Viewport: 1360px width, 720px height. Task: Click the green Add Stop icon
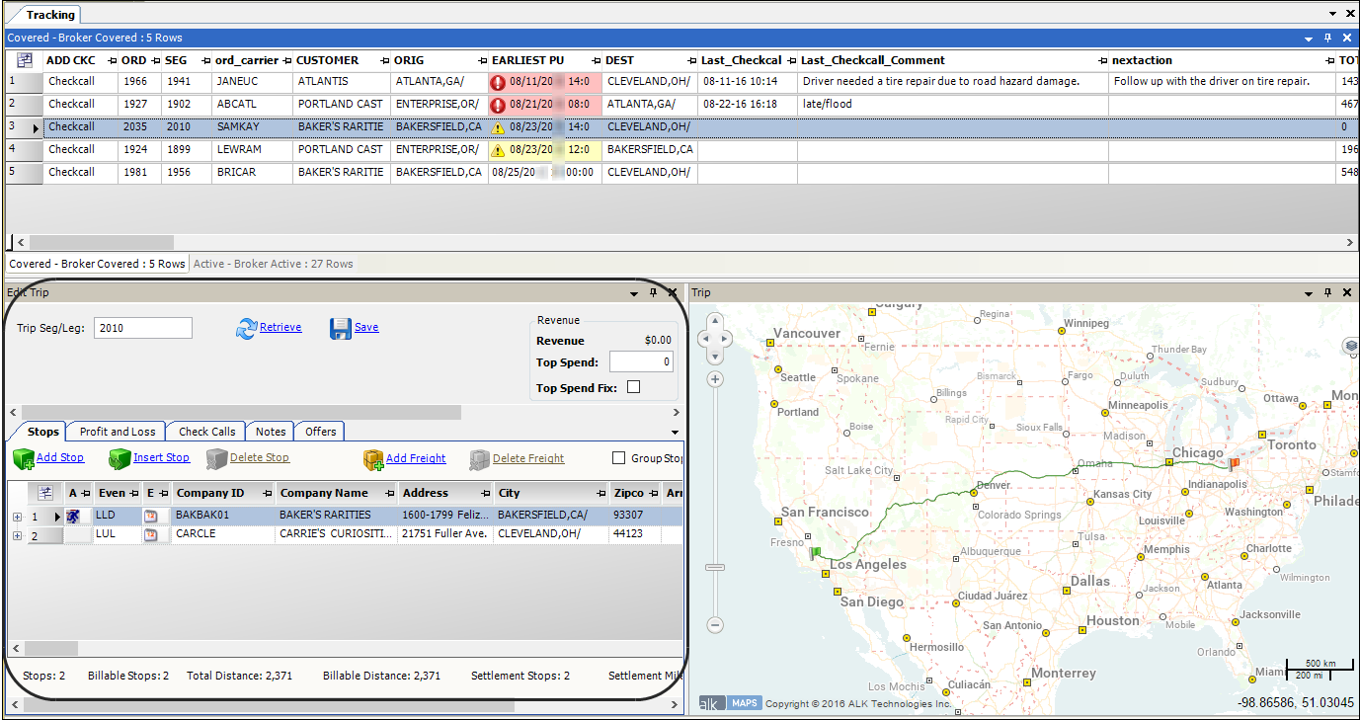(x=24, y=459)
